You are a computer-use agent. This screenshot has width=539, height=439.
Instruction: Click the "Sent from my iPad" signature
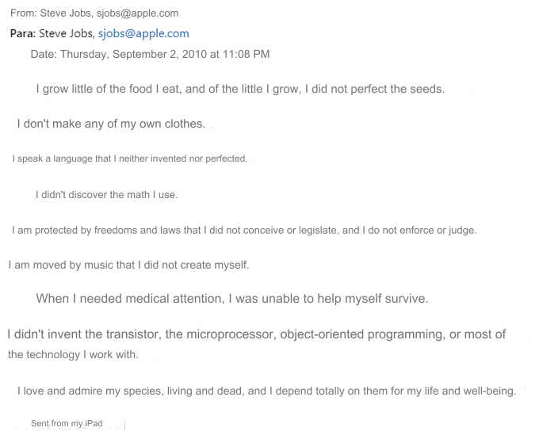pos(67,424)
